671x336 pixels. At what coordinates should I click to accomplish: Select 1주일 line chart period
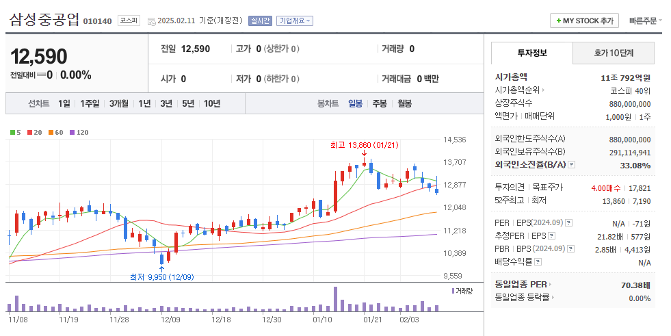pyautogui.click(x=90, y=103)
